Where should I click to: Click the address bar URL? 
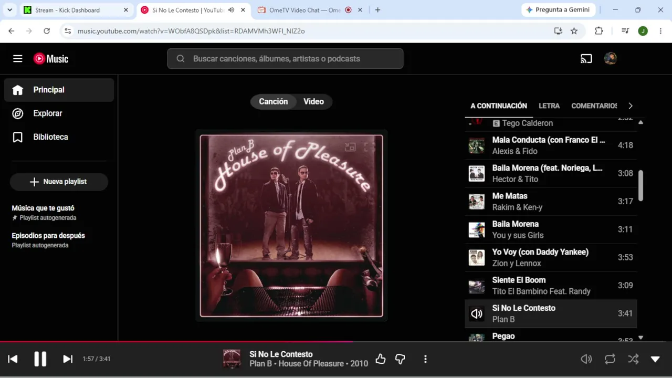point(191,31)
